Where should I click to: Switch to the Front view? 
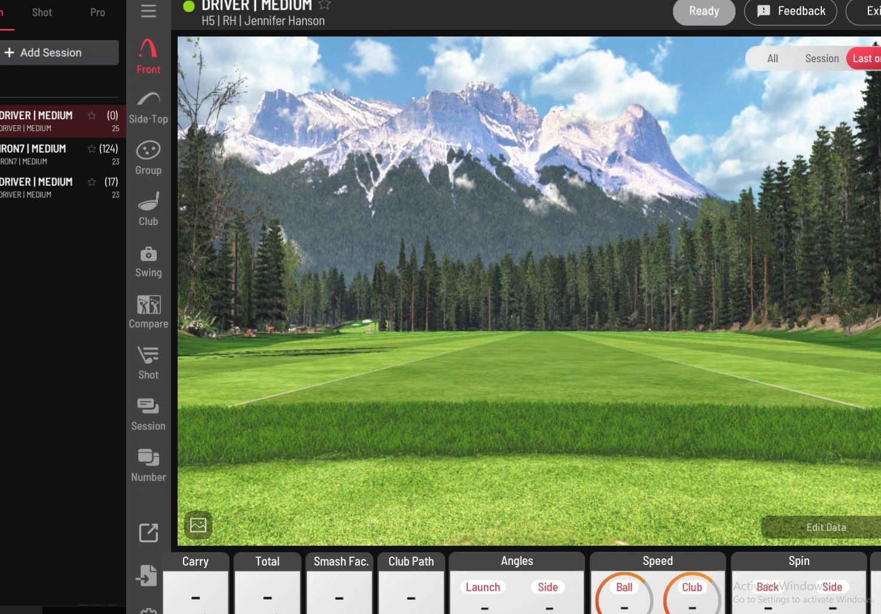pyautogui.click(x=148, y=56)
